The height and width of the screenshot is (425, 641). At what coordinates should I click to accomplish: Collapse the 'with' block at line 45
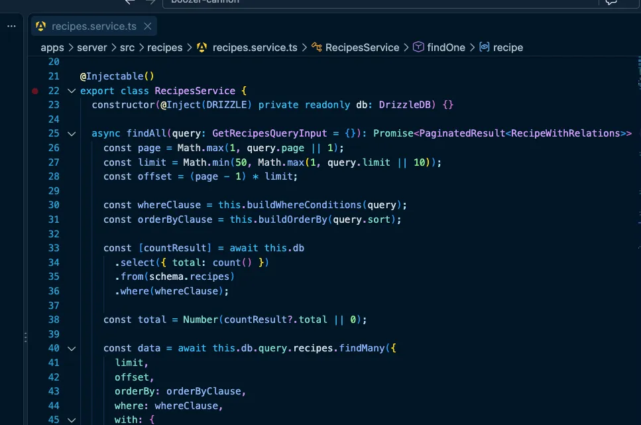(72, 420)
